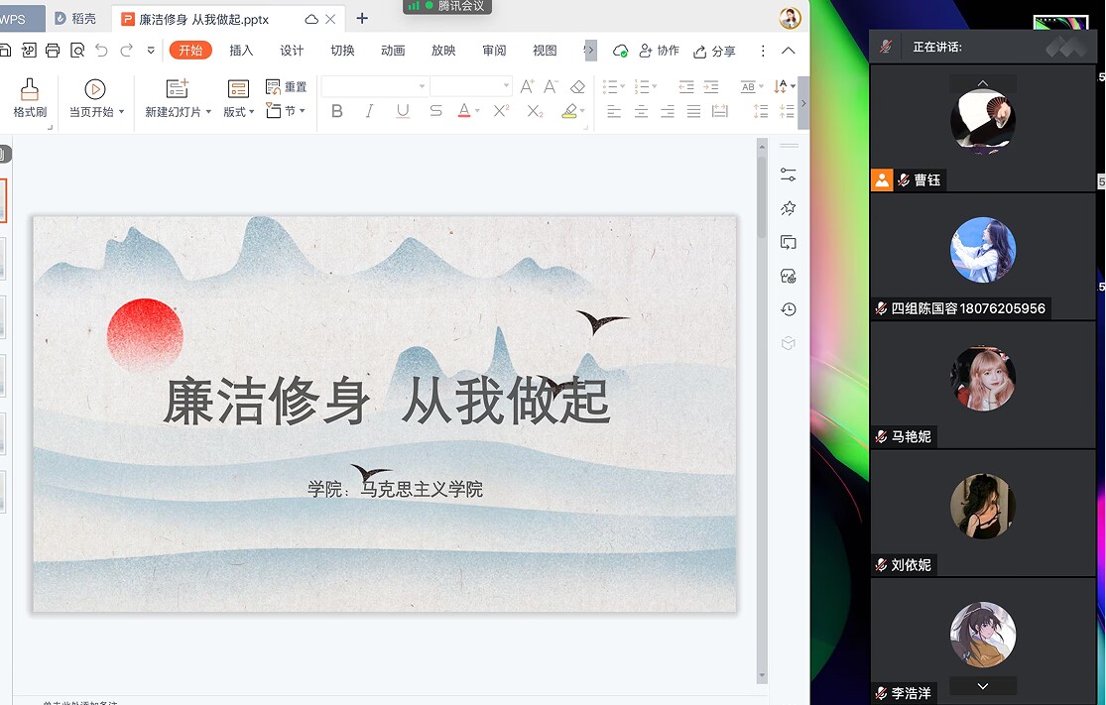Toggle italic formatting
The width and height of the screenshot is (1106, 705).
(368, 111)
